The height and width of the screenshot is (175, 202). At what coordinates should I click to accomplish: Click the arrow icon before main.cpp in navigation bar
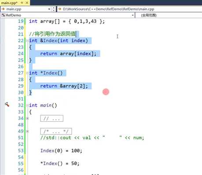[3, 9]
